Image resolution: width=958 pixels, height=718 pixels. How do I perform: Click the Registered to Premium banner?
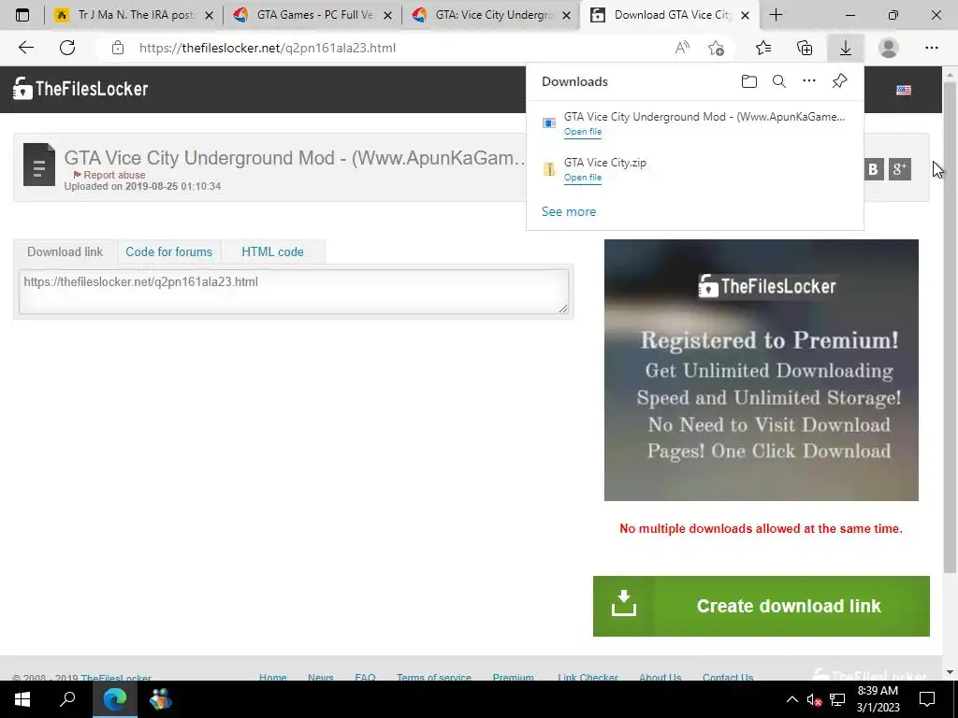click(x=762, y=370)
